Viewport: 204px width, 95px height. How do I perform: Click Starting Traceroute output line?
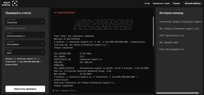(85, 83)
